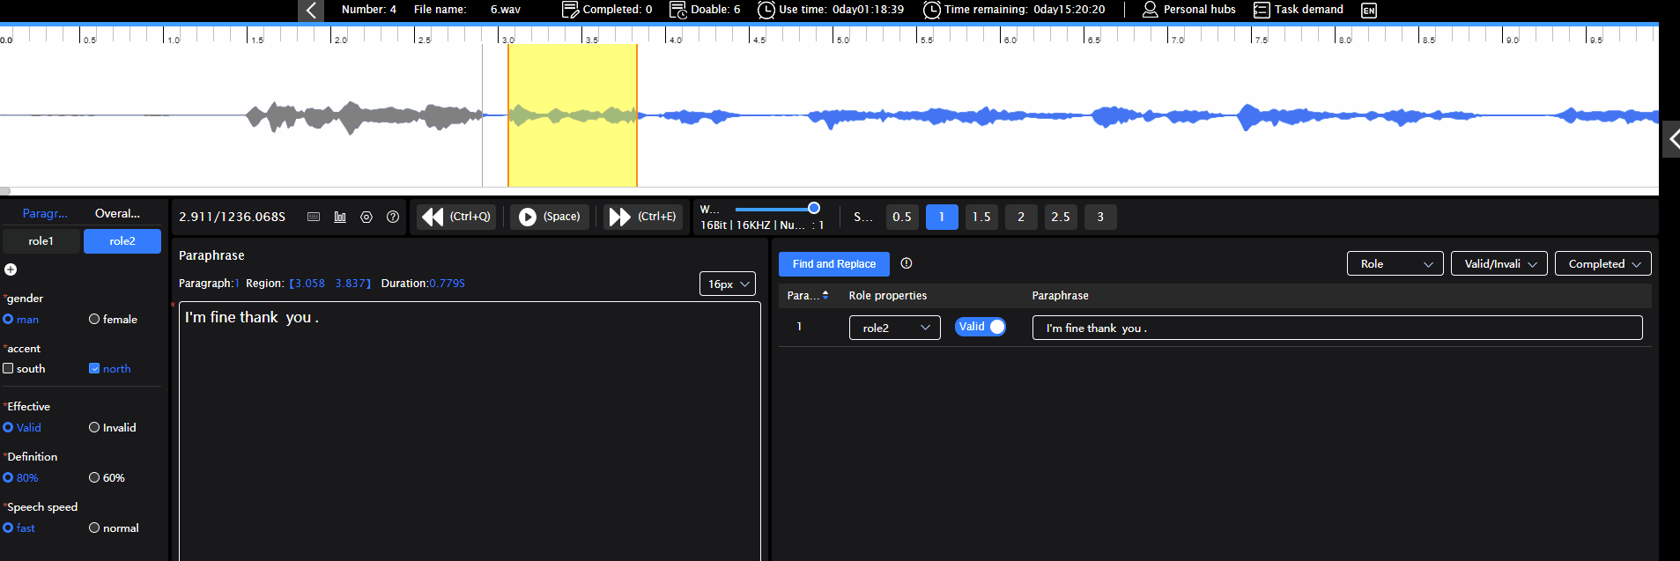Switch to the Overal... tab
This screenshot has width=1680, height=561.
117,213
